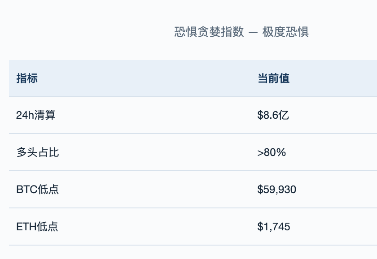
Task: Click the $1,745 value
Action: (x=274, y=227)
